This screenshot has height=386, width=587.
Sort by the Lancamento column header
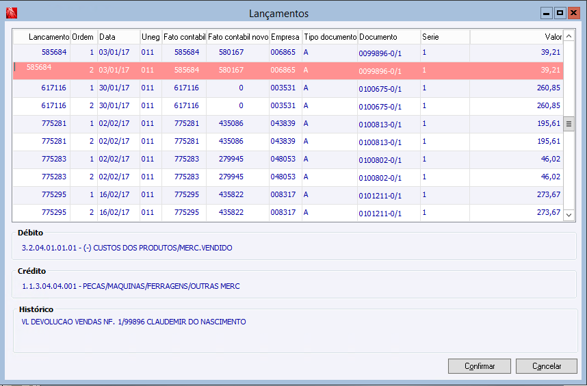click(42, 37)
